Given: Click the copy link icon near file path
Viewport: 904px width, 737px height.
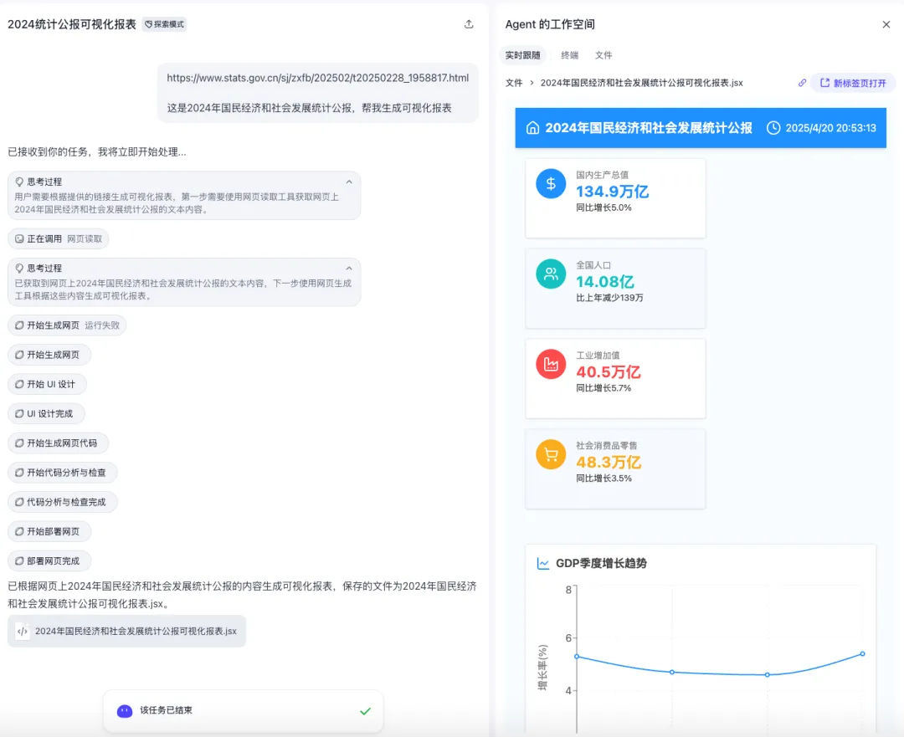Looking at the screenshot, I should coord(802,83).
